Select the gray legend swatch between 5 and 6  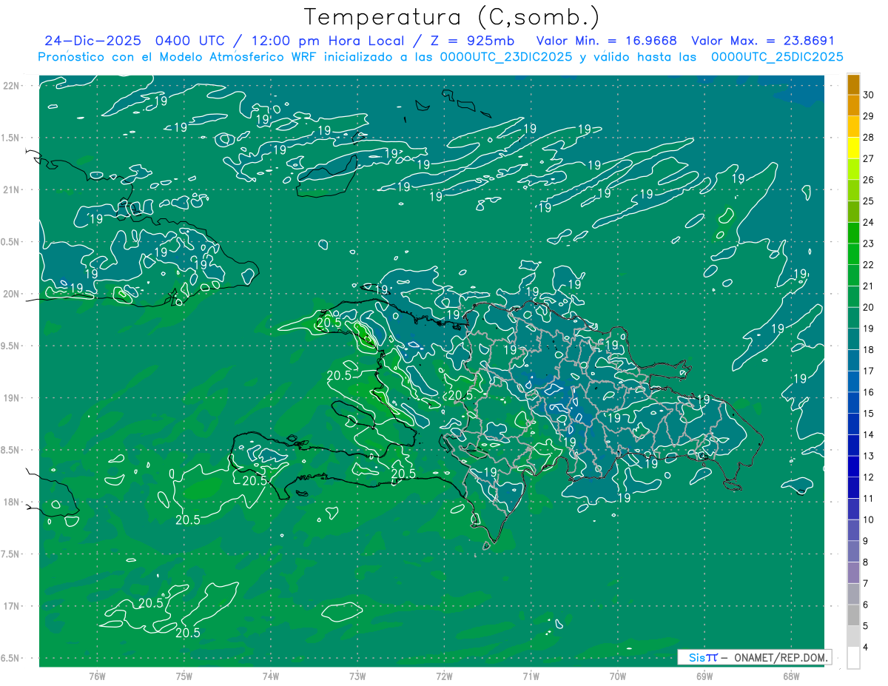(x=853, y=615)
